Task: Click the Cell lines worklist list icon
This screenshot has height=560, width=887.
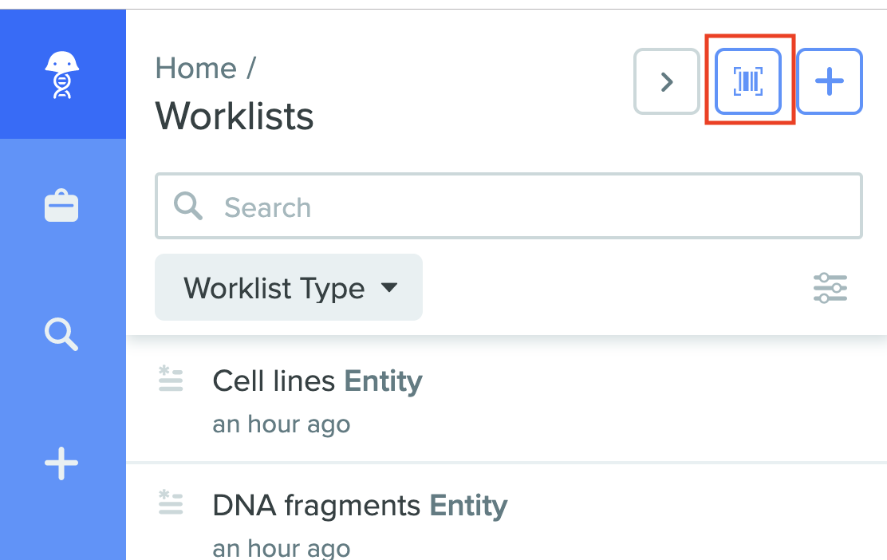Action: point(171,378)
